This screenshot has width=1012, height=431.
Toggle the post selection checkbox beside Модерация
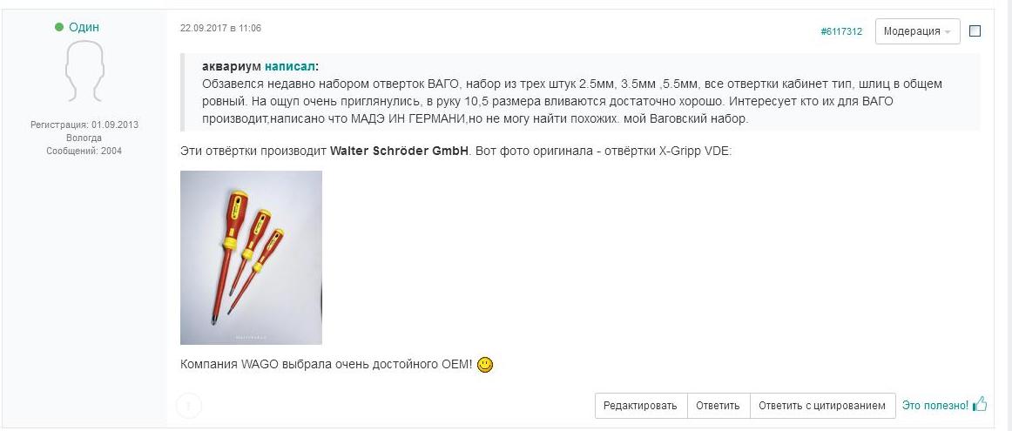point(975,31)
